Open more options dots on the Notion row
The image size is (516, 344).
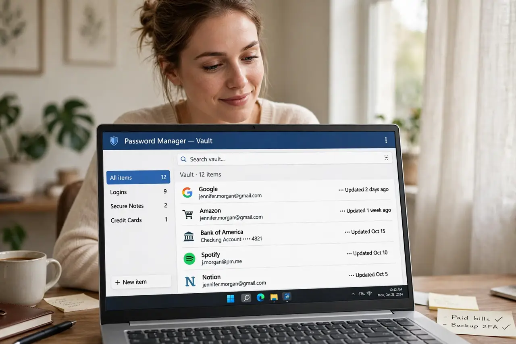[x=352, y=275]
